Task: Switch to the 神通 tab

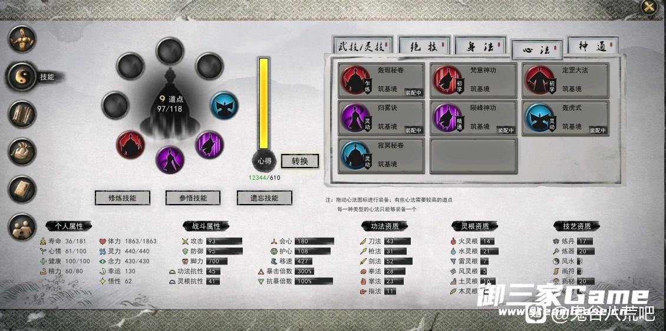Action: point(592,46)
